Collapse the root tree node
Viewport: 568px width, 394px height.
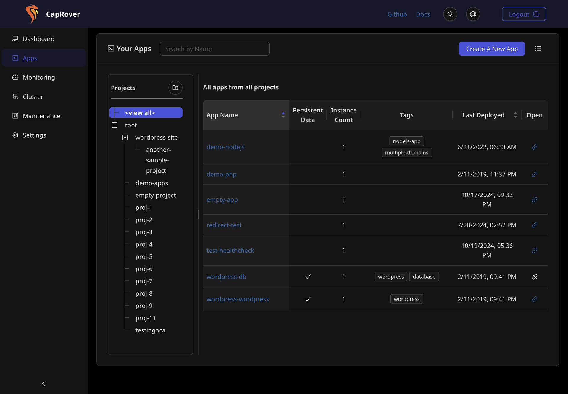(x=114, y=125)
